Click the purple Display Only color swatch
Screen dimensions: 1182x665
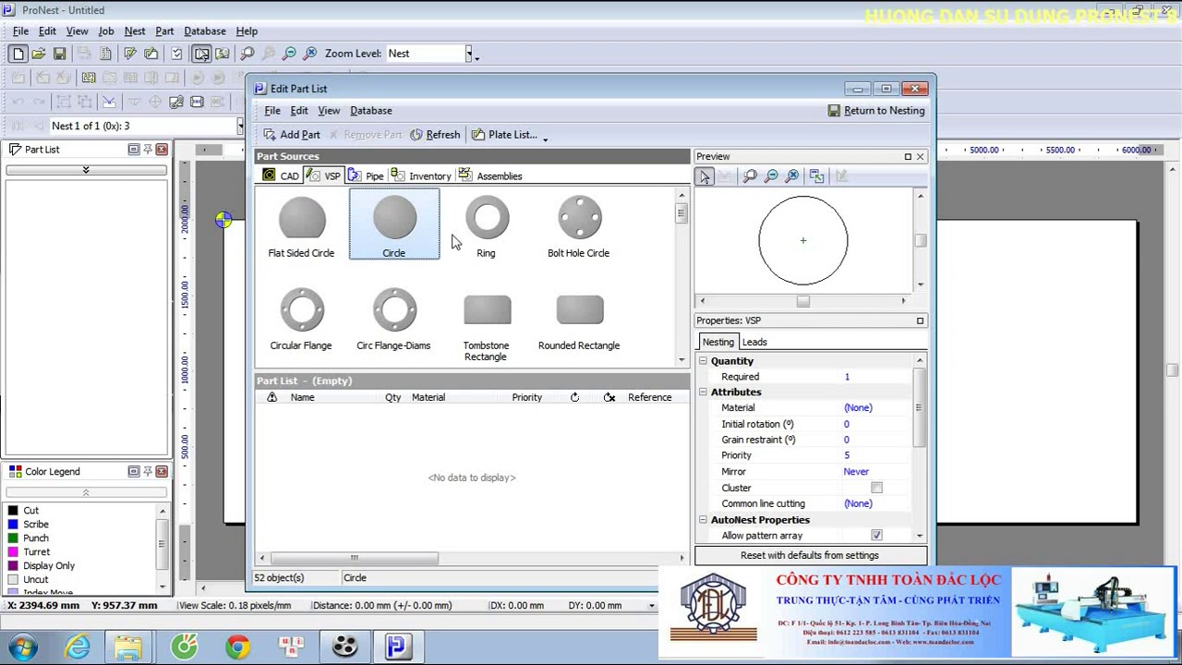tap(13, 566)
